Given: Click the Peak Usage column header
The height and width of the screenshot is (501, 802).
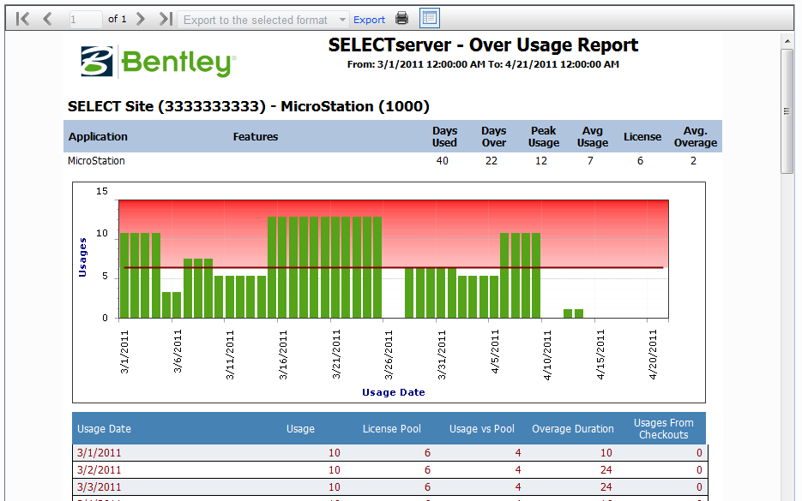Looking at the screenshot, I should pos(543,137).
